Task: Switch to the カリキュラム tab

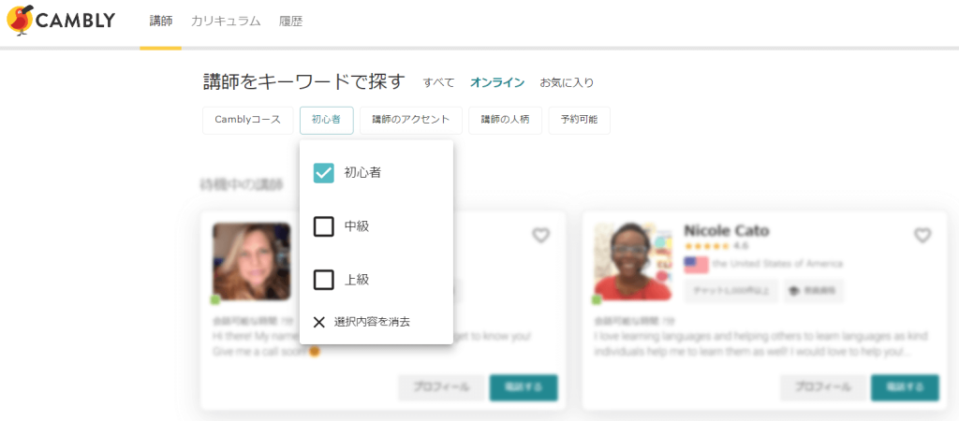Action: [226, 21]
